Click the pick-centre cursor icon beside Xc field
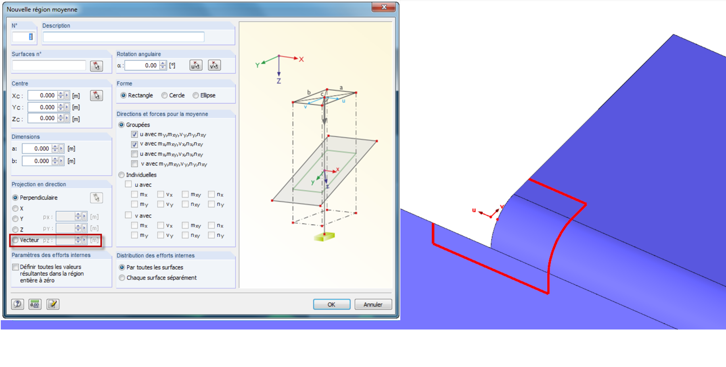The width and height of the screenshot is (726, 367). [x=96, y=96]
